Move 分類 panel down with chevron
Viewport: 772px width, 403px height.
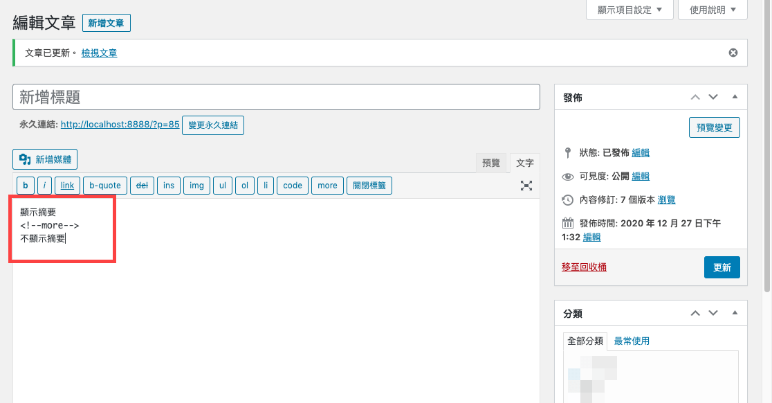click(x=713, y=313)
